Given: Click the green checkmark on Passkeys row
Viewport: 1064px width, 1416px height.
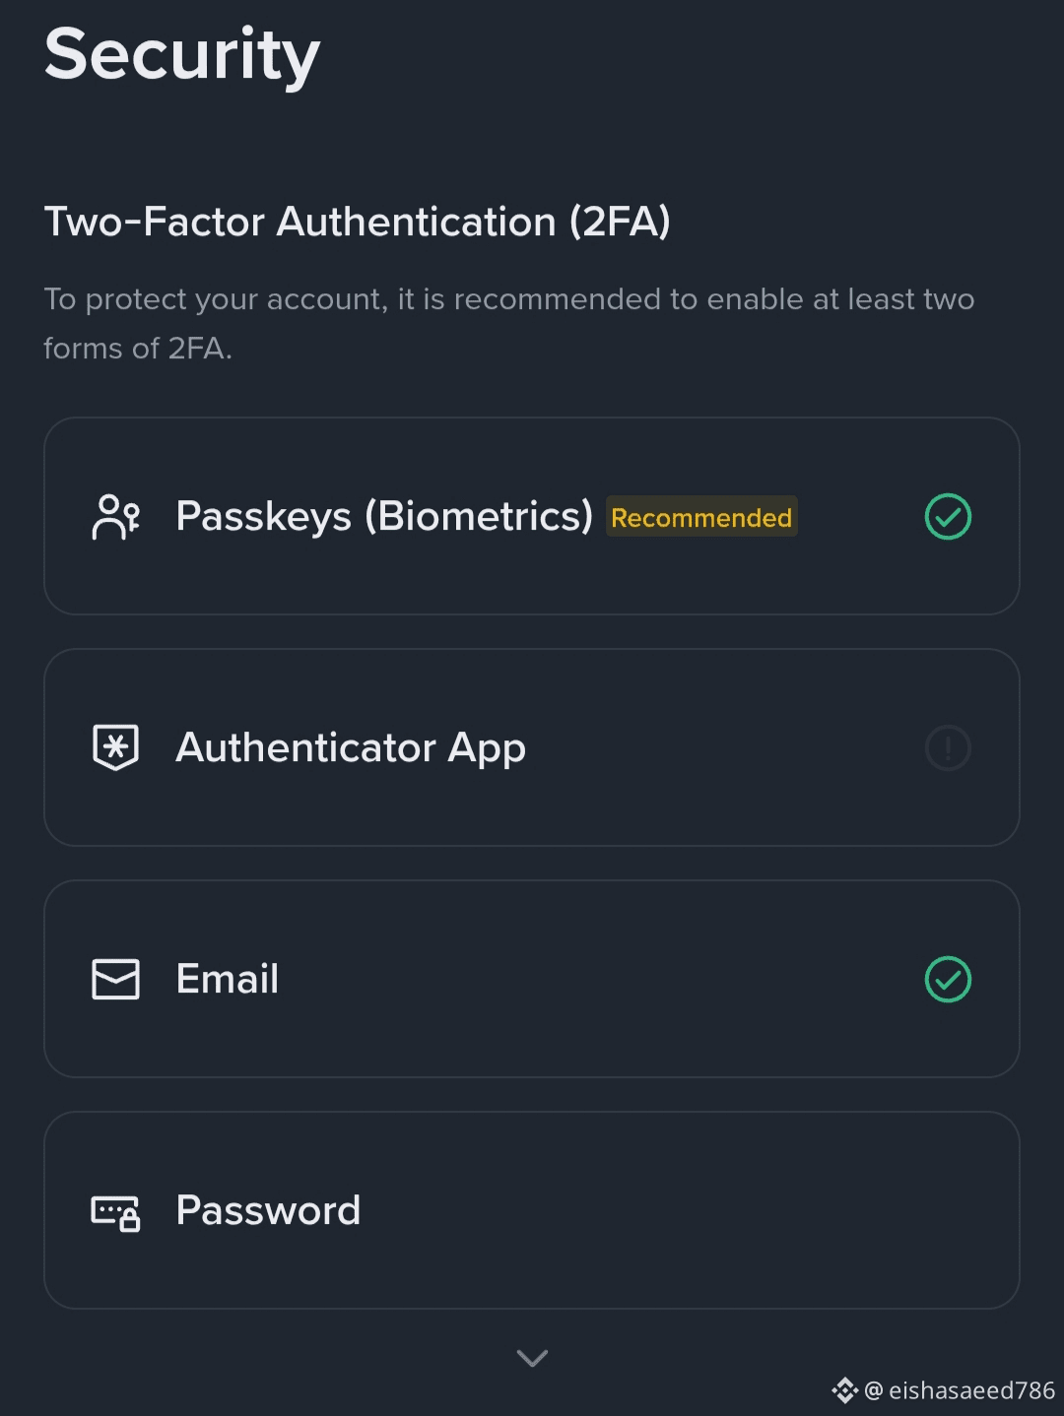Looking at the screenshot, I should pyautogui.click(x=948, y=517).
